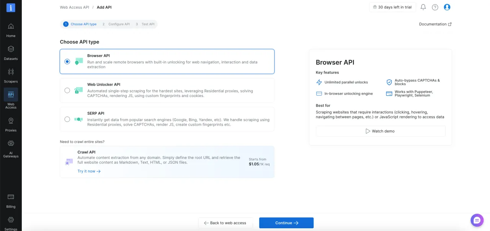The height and width of the screenshot is (231, 490).
Task: Click Web Access API breadcrumb
Action: coord(74,7)
